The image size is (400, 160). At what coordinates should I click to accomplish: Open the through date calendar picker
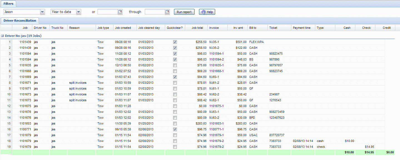[x=167, y=12]
